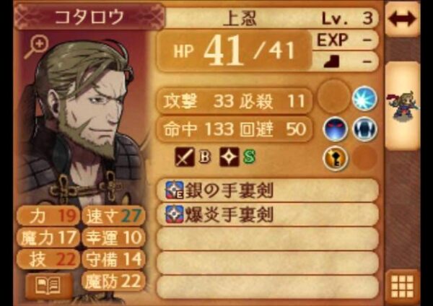Tap the 上忍 class label
The height and width of the screenshot is (306, 433).
(x=240, y=18)
